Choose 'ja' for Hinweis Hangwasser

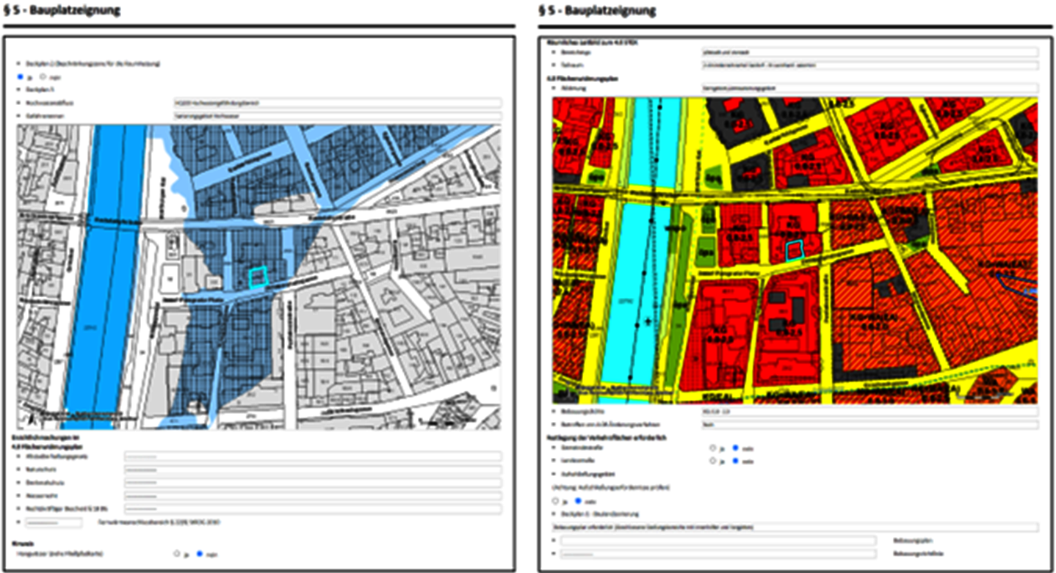pyautogui.click(x=176, y=554)
